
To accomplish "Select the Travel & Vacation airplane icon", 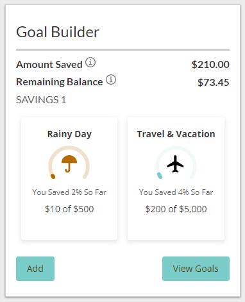I will 175,164.
